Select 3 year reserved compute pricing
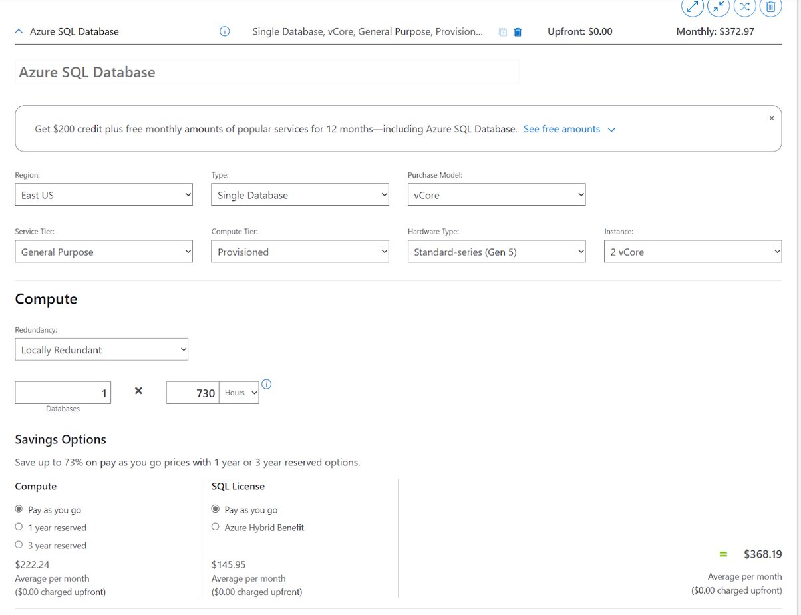This screenshot has width=801, height=615. pos(19,544)
